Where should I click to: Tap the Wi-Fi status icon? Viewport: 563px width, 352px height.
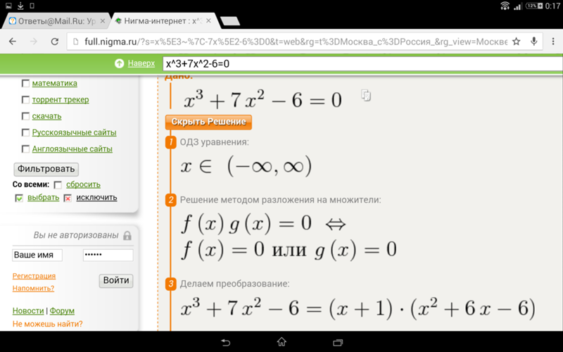tap(505, 6)
